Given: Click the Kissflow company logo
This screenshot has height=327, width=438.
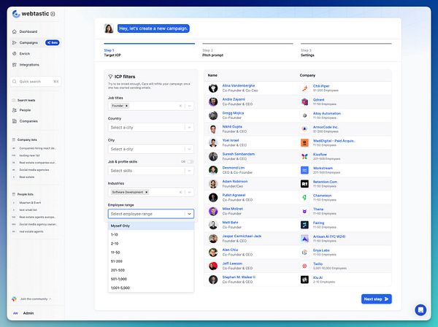Looking at the screenshot, I should pyautogui.click(x=304, y=157).
